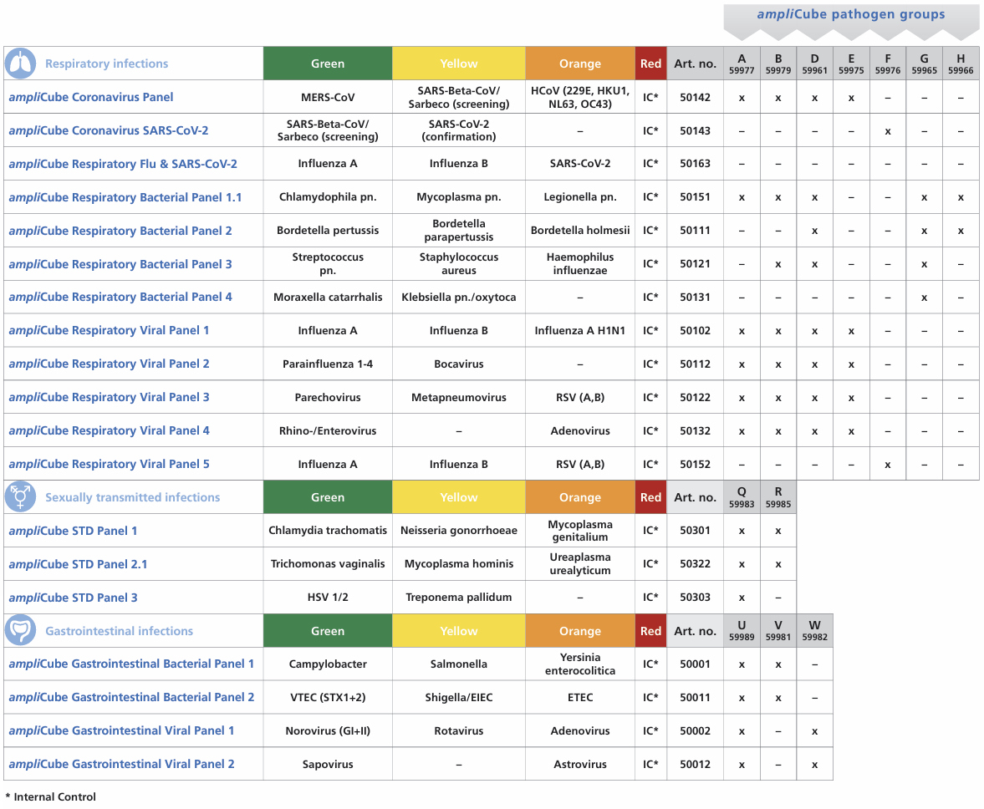Click pathogen group E 59975 header

851,64
